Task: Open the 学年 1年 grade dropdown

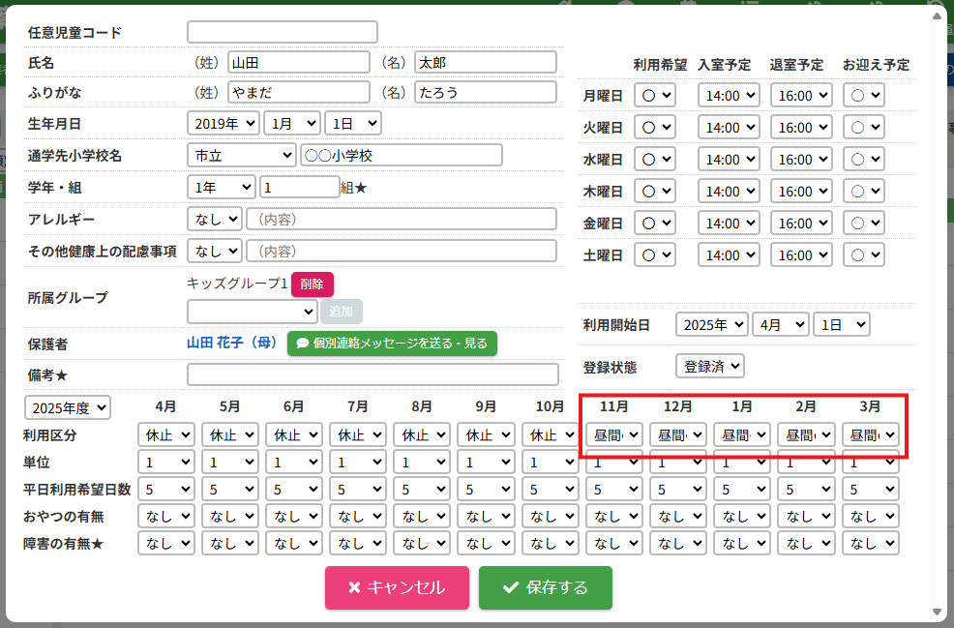Action: [x=222, y=188]
